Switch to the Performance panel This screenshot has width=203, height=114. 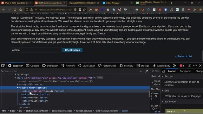coord(107,66)
